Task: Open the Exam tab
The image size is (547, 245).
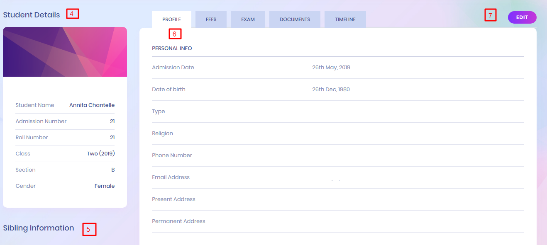Action: click(248, 19)
